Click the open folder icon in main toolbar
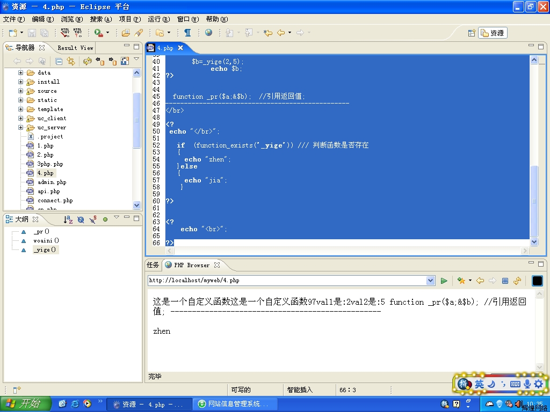This screenshot has height=412, width=550. tap(126, 33)
